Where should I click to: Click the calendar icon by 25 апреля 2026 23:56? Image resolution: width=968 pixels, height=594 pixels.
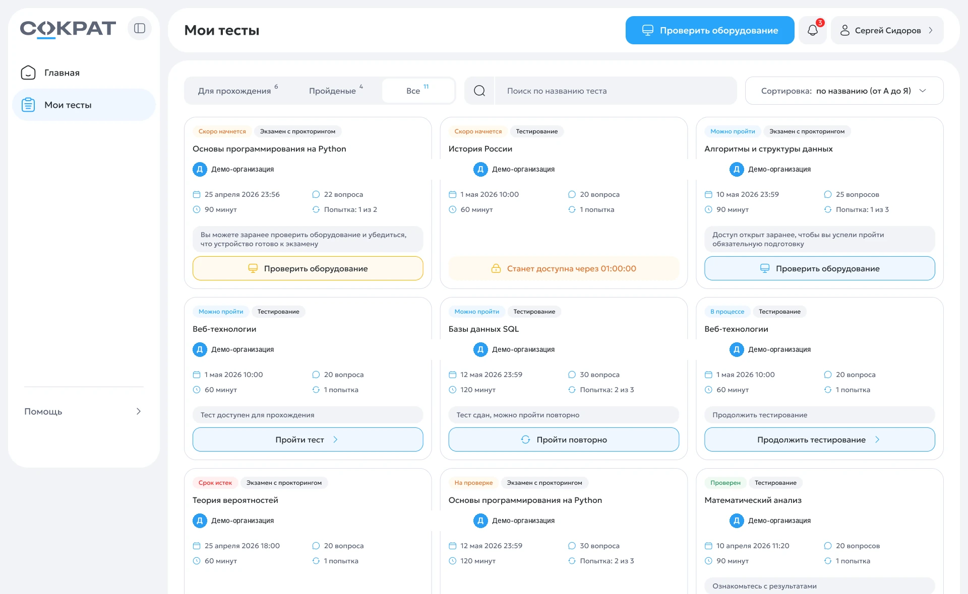tap(197, 194)
